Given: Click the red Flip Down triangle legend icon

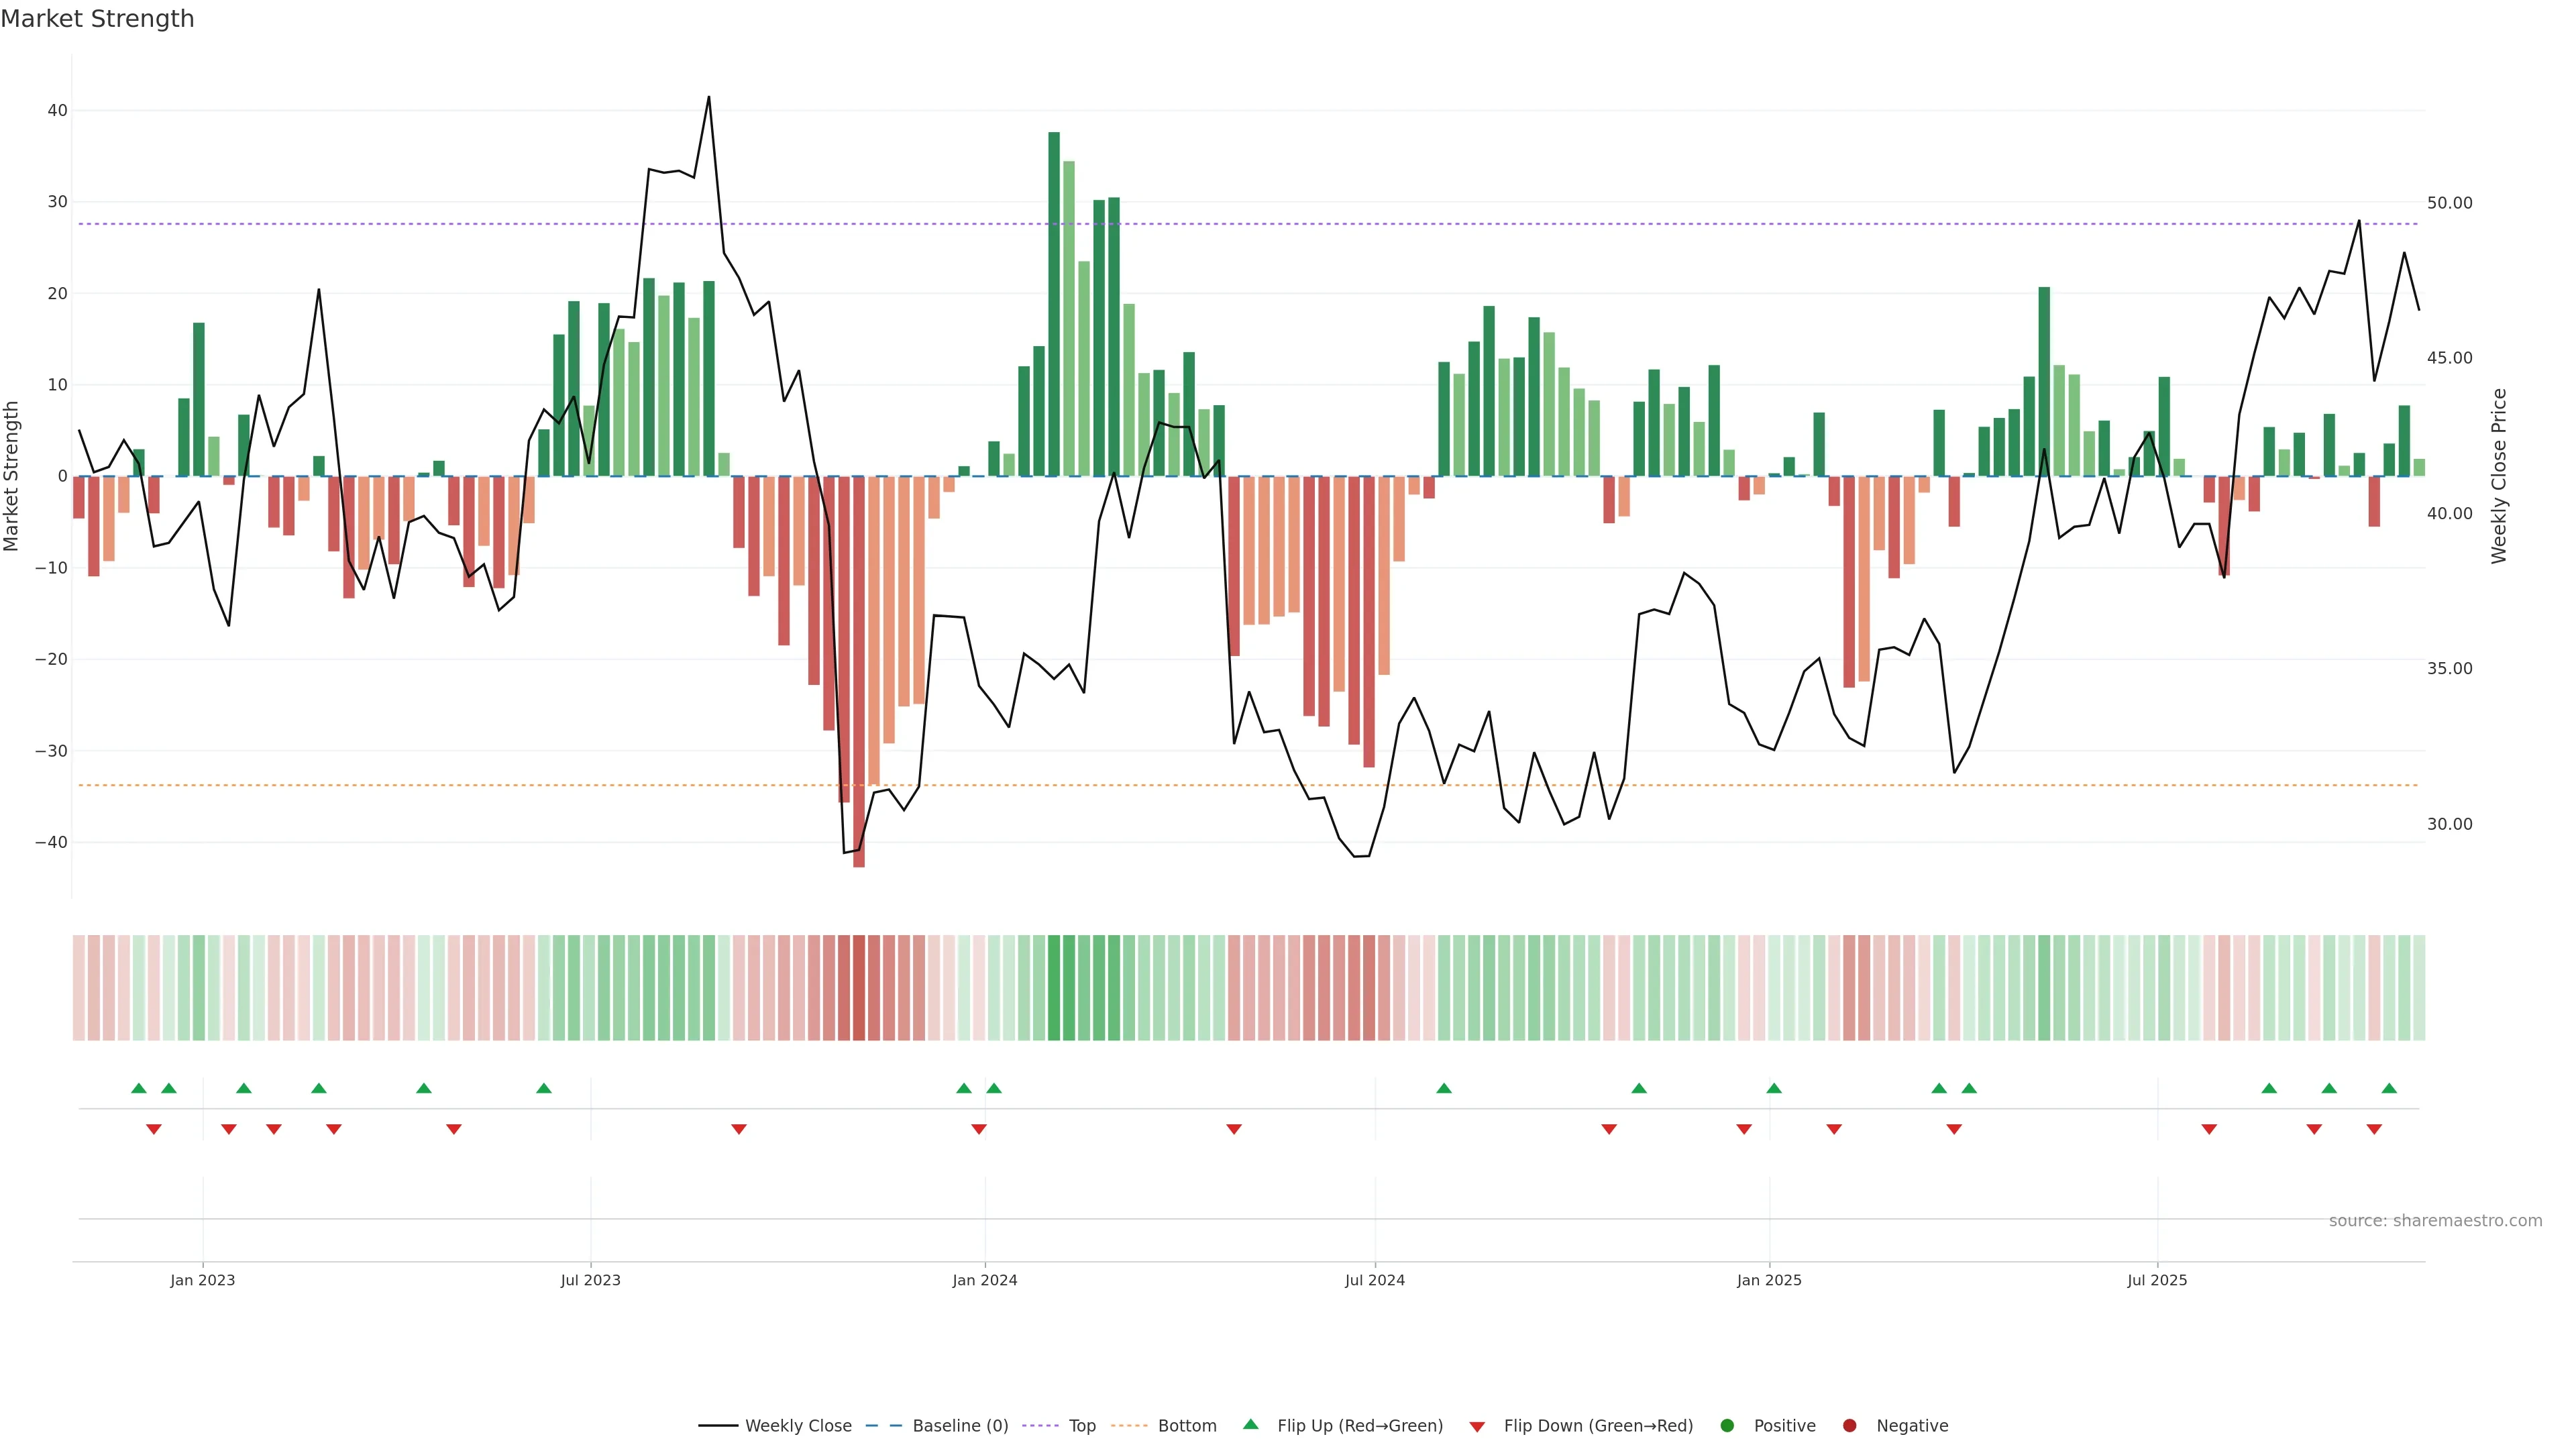Looking at the screenshot, I should 1477,1426.
